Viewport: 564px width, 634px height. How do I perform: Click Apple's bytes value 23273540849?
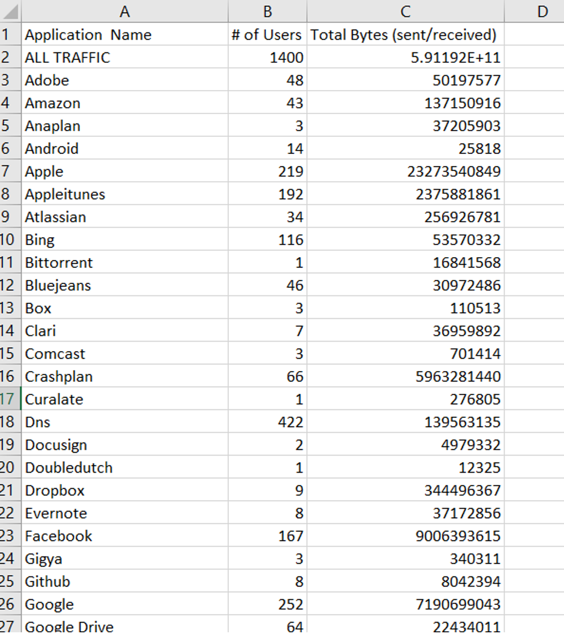point(405,171)
